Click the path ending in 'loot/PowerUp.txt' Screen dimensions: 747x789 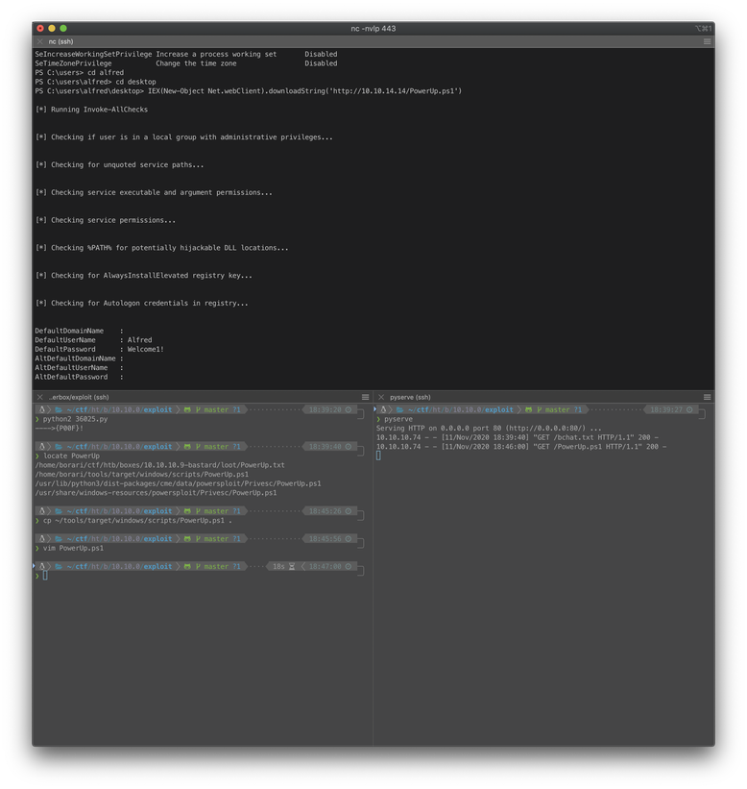159,465
